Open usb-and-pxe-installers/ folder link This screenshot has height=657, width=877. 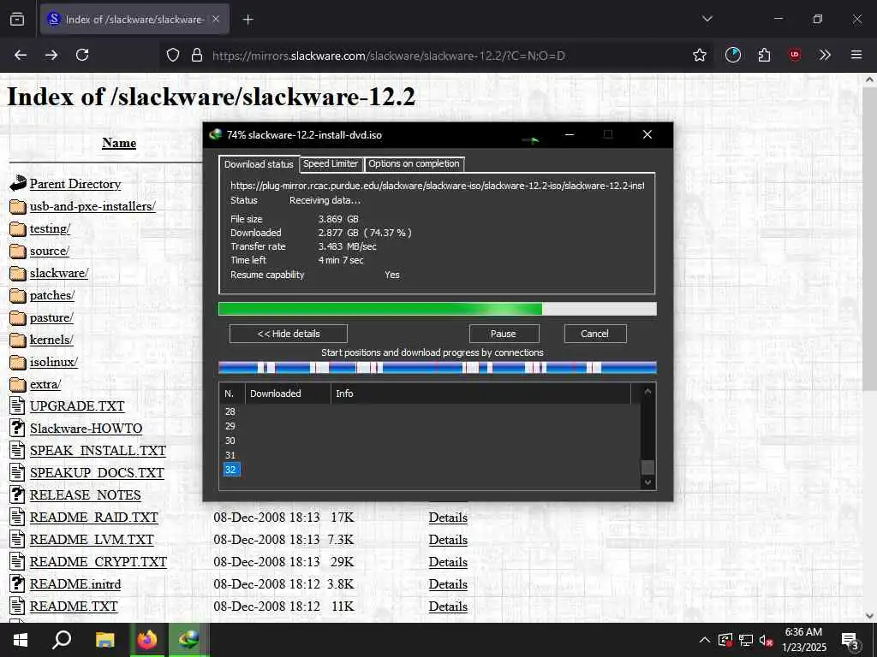point(92,206)
